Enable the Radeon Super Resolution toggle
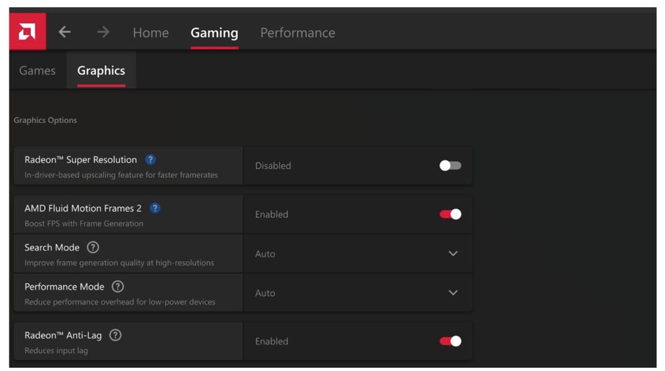This screenshot has width=665, height=371. 450,165
